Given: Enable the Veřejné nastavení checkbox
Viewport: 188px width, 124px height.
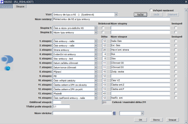Looking at the screenshot, I should (151, 10).
